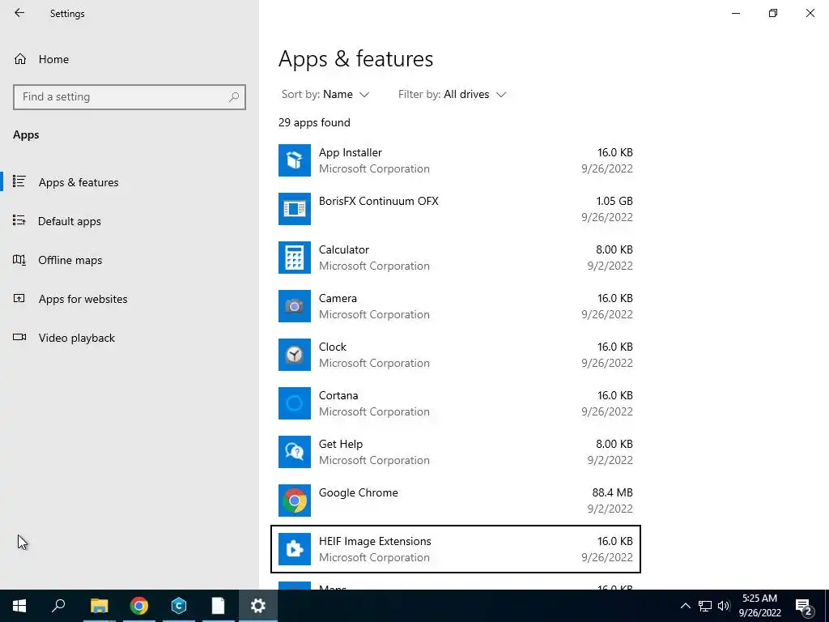Select the Clock name in the list
Image resolution: width=829 pixels, height=622 pixels.
(x=333, y=347)
